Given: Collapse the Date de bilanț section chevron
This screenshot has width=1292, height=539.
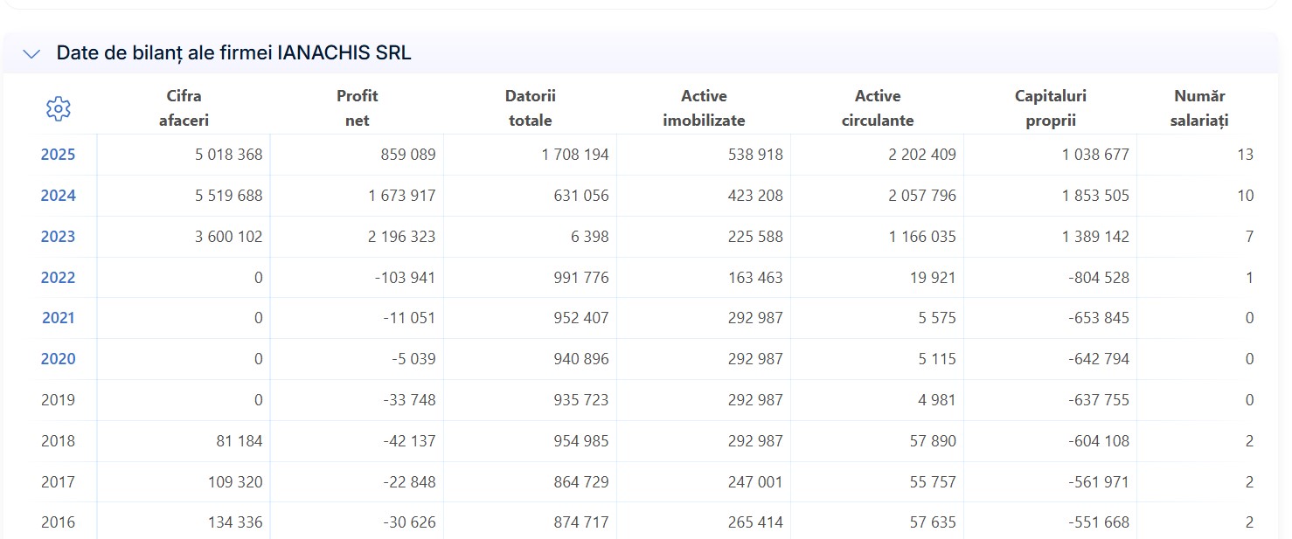Looking at the screenshot, I should 31,53.
